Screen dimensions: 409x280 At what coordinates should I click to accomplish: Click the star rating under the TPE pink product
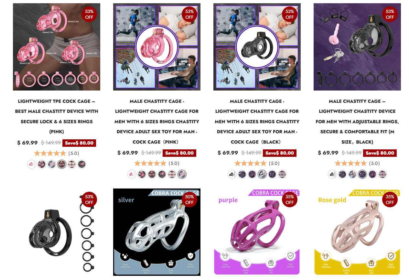tap(50, 153)
